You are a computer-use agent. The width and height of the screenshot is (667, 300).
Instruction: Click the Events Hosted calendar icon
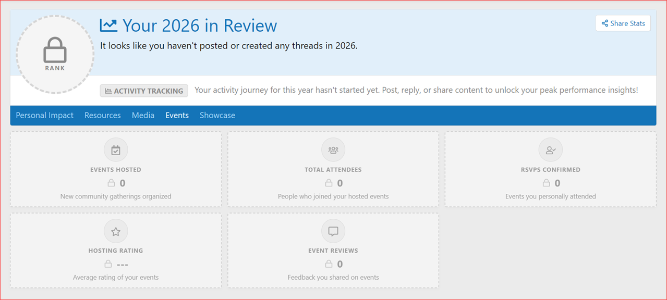tap(116, 150)
